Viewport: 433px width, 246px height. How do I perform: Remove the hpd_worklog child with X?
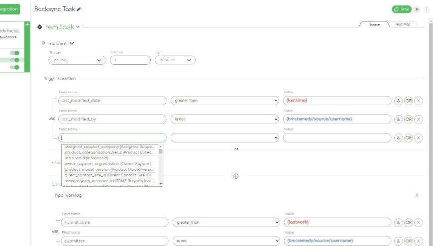[417, 195]
